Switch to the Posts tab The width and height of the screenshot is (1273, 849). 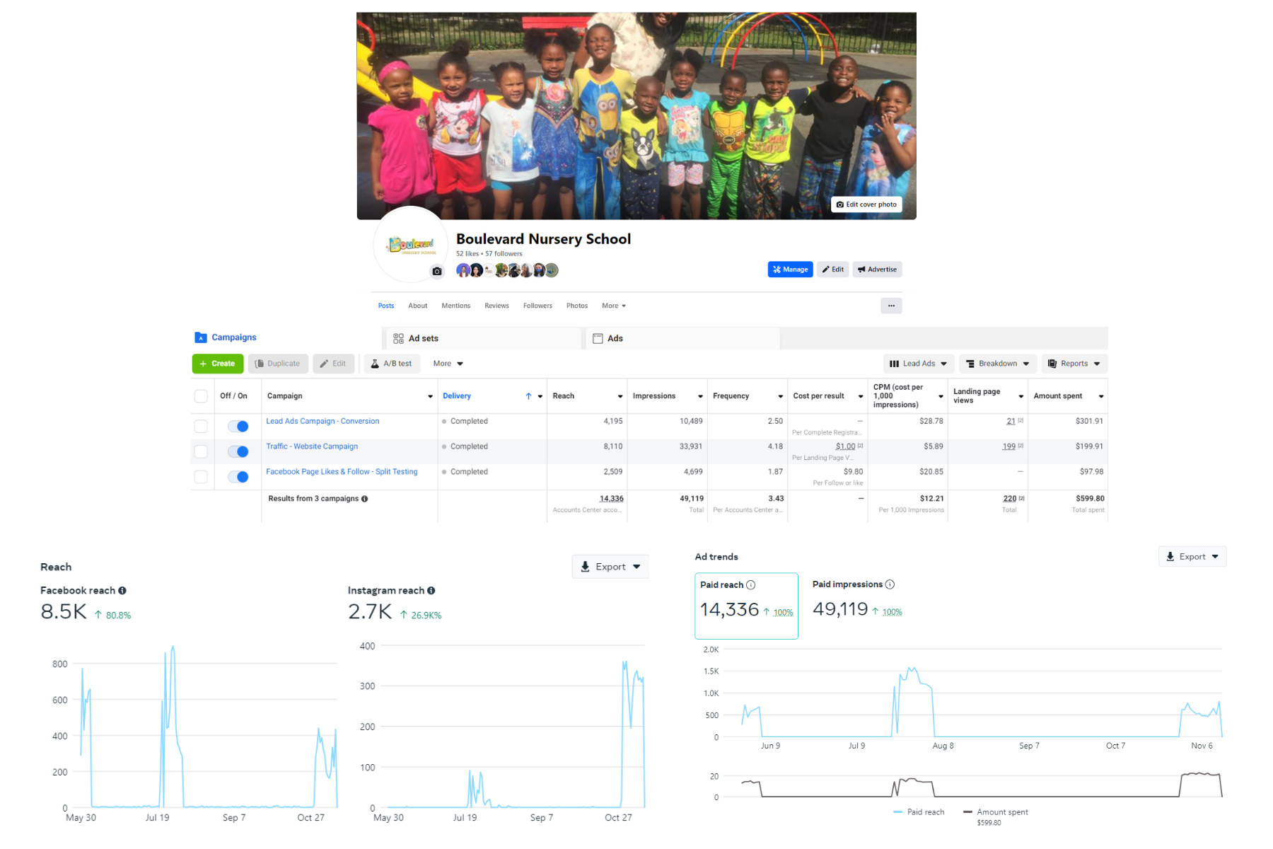(386, 306)
